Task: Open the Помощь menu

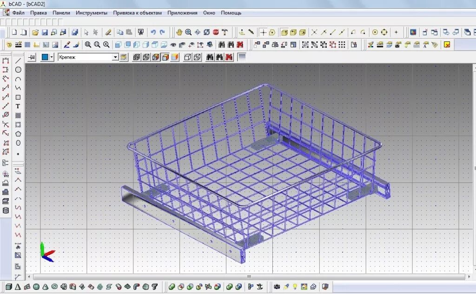Action: (x=231, y=13)
